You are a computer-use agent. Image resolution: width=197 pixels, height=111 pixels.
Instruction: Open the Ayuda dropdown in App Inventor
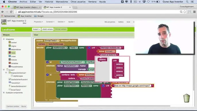tap(71, 22)
